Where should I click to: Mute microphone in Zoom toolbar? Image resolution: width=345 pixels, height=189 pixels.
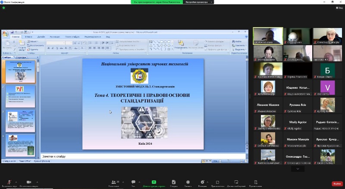pos(8,182)
